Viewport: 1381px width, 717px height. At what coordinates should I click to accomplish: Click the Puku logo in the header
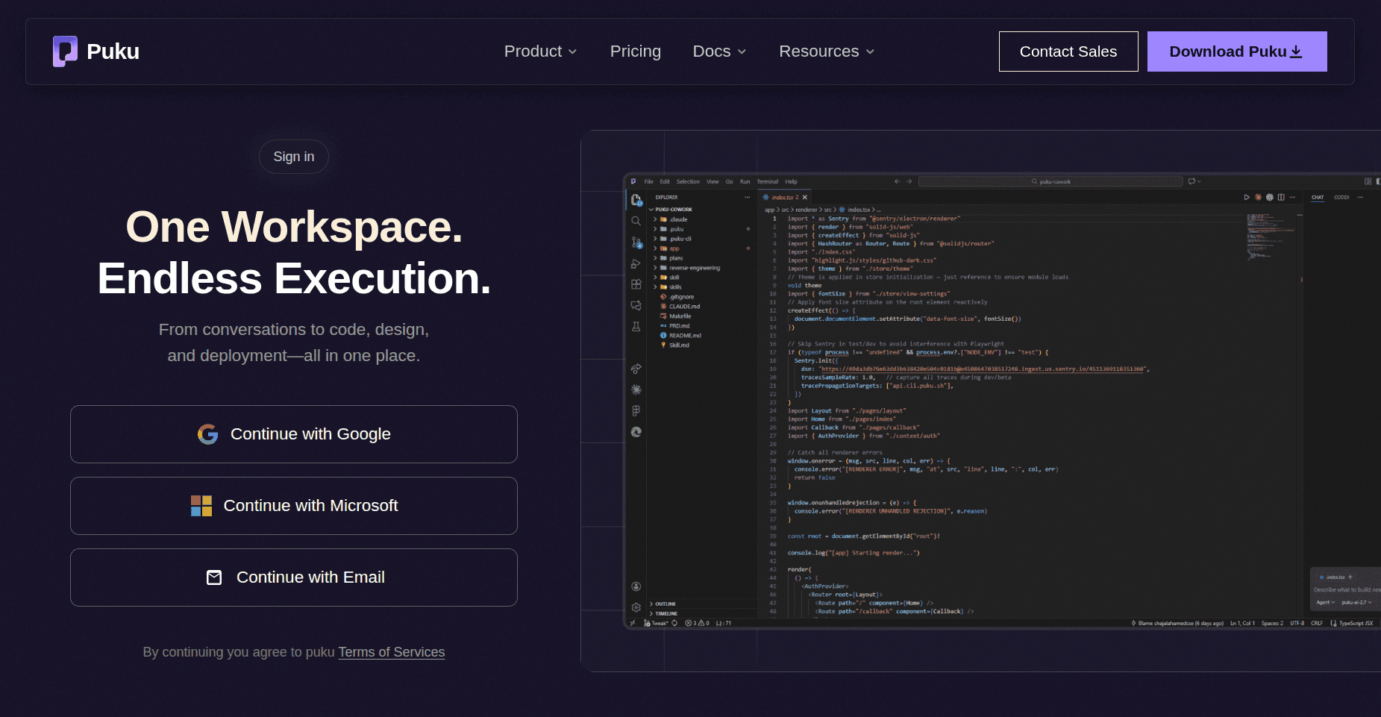[96, 51]
